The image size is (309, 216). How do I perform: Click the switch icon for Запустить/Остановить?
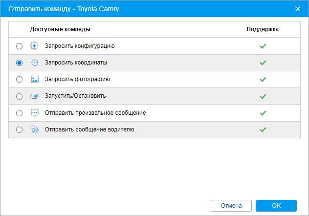34,96
